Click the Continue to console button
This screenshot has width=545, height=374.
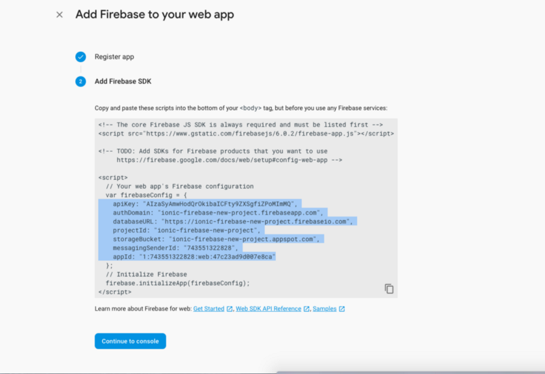130,341
